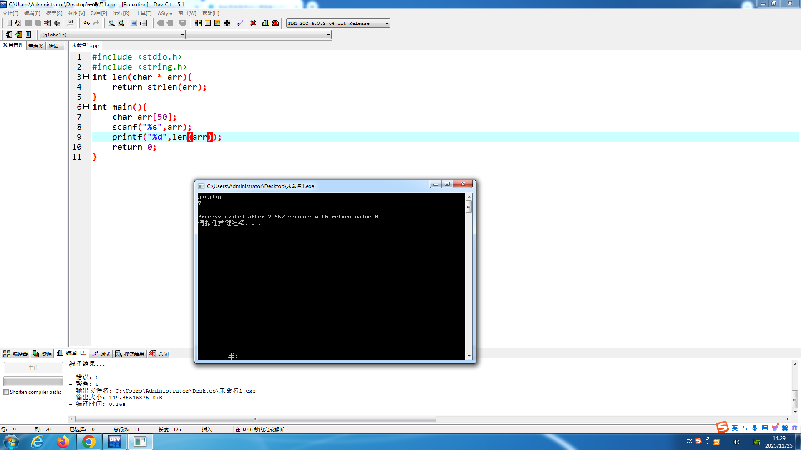Click the Undo arrow icon
The height and width of the screenshot is (450, 801).
click(86, 23)
